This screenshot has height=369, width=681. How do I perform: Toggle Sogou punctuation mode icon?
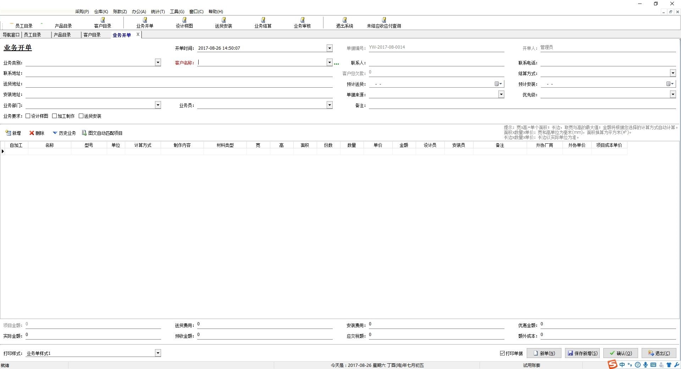tap(630, 365)
